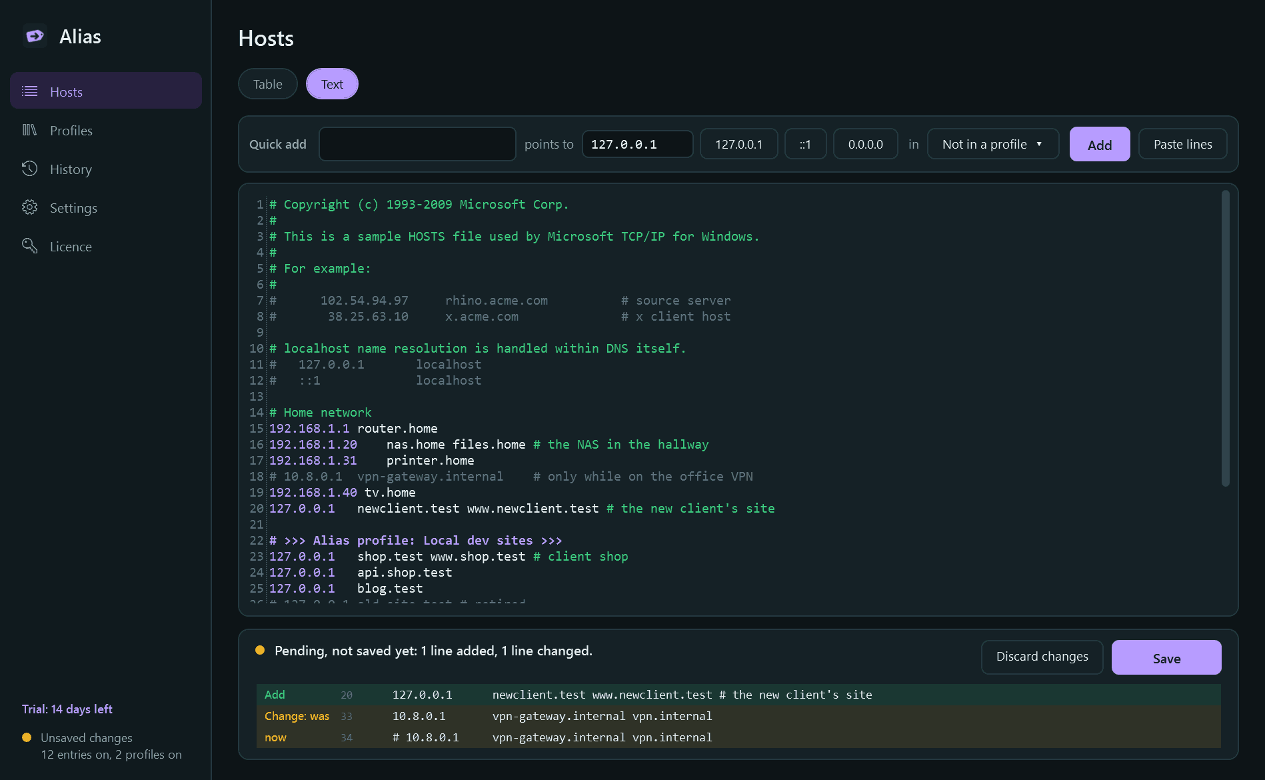Screen dimensions: 1265x780
Task: Click Discard changes button
Action: 1042,657
